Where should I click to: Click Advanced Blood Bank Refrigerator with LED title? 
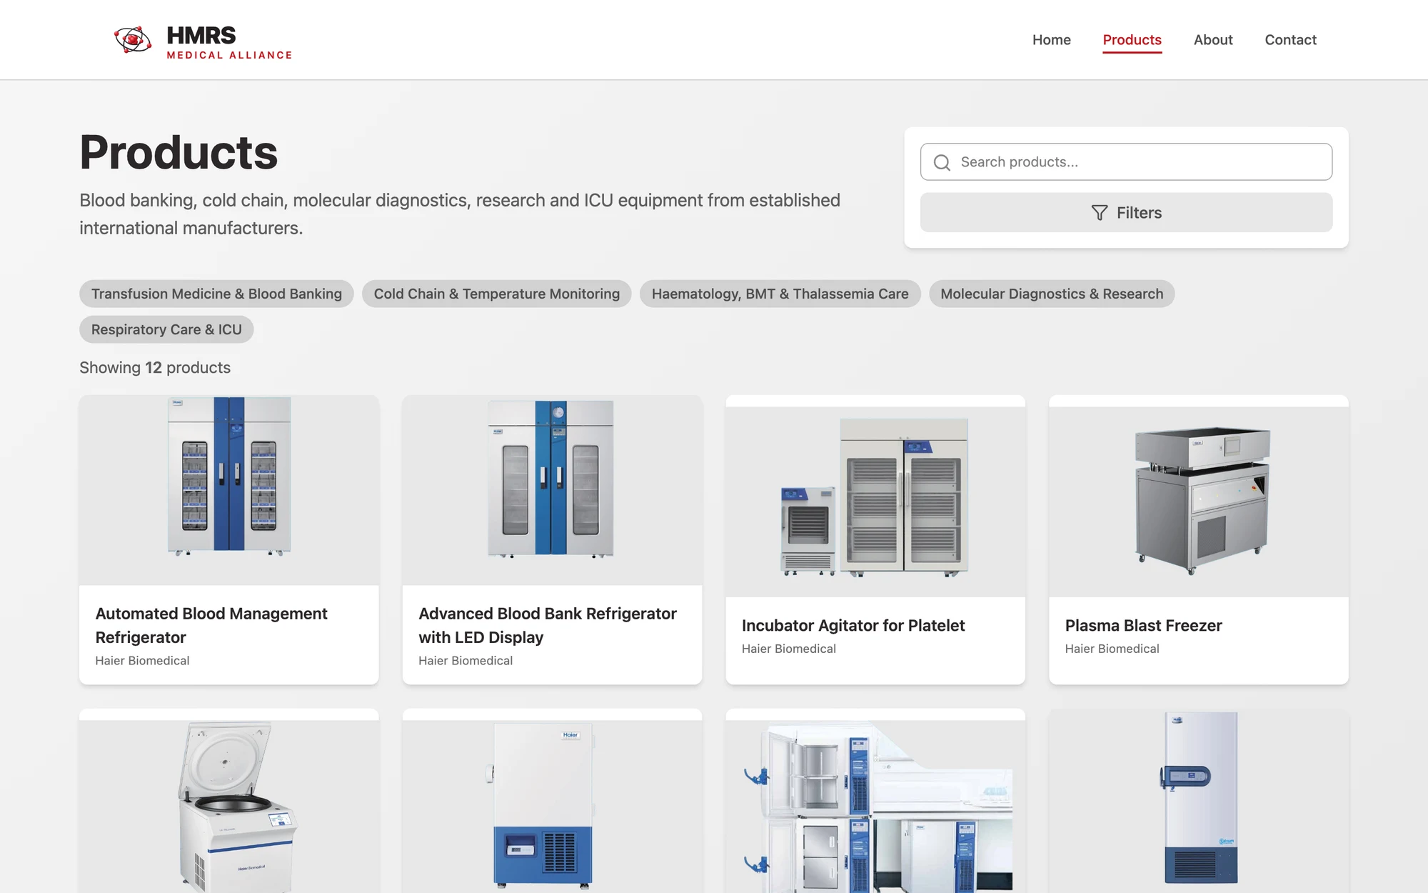(548, 625)
